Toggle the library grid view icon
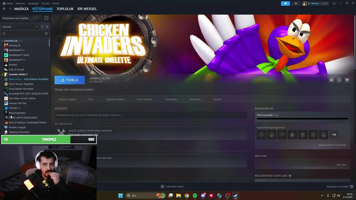 (x=46, y=18)
